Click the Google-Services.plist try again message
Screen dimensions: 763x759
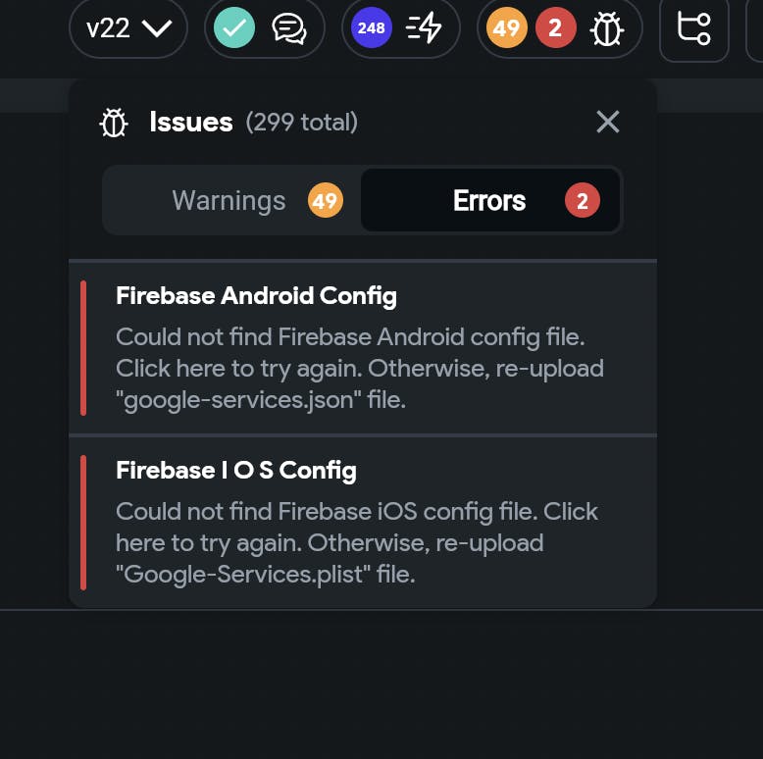[357, 543]
